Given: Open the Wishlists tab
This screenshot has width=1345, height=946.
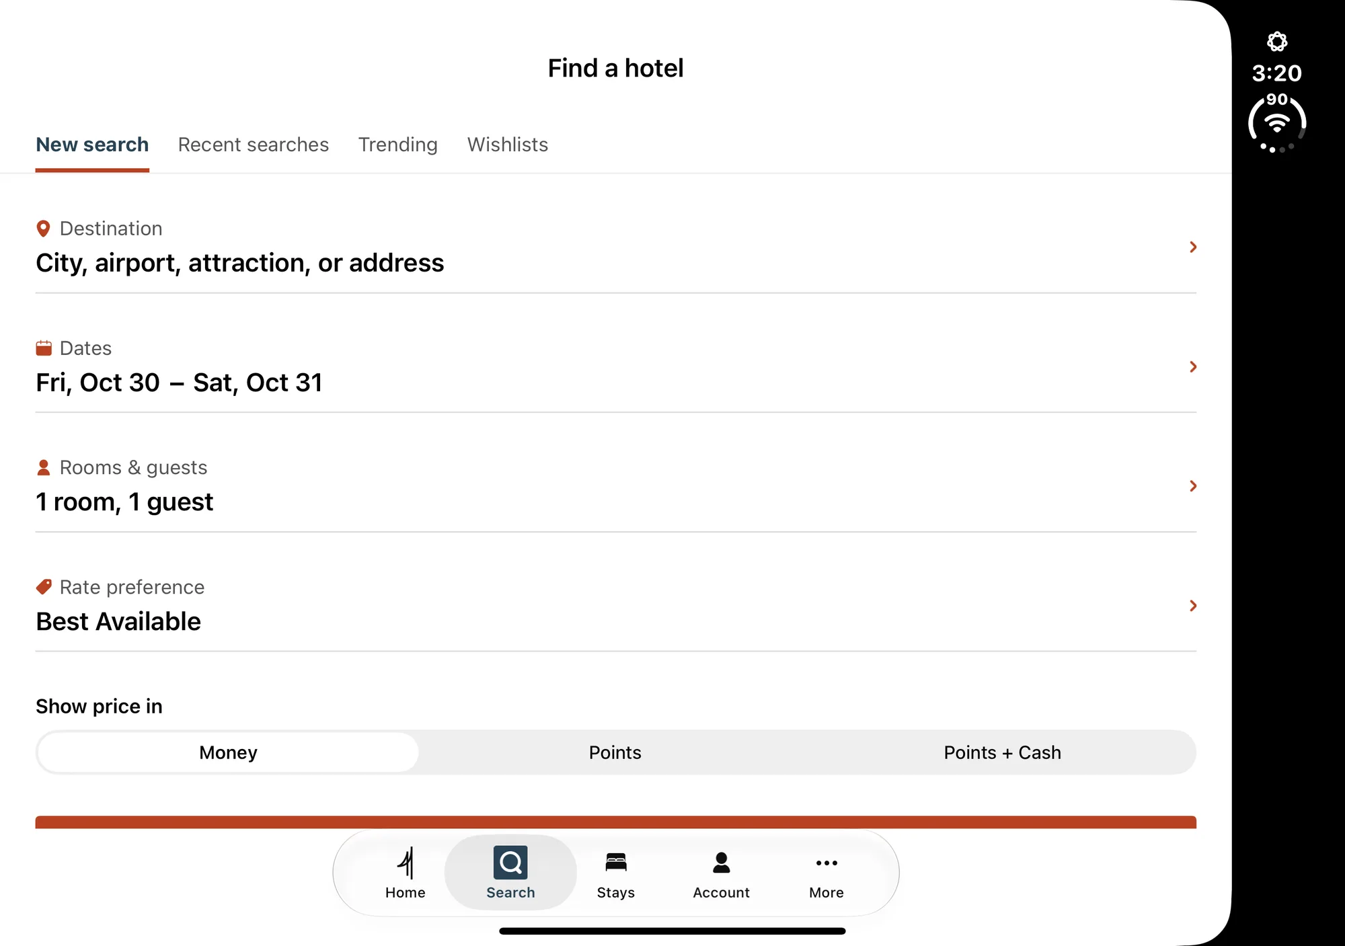Looking at the screenshot, I should pos(508,145).
